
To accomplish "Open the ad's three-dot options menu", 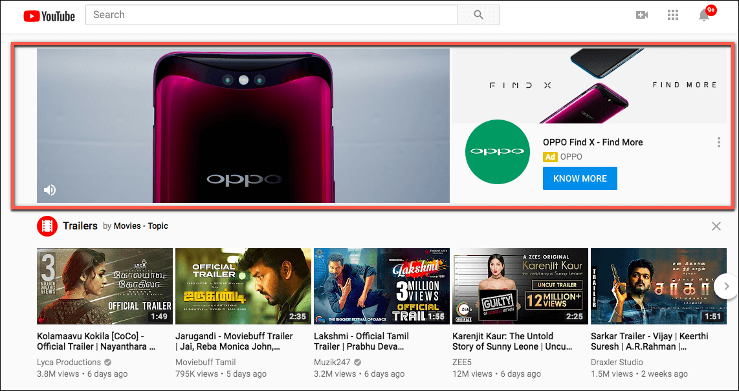I will click(718, 142).
